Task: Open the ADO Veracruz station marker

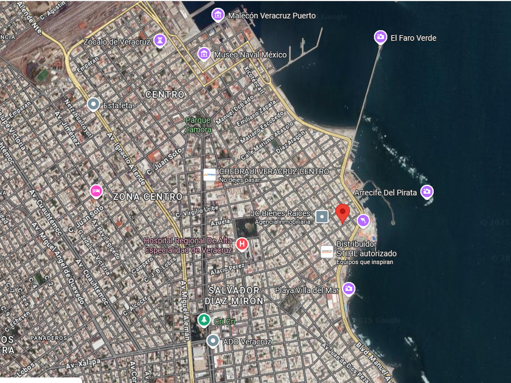Action: pos(213,341)
